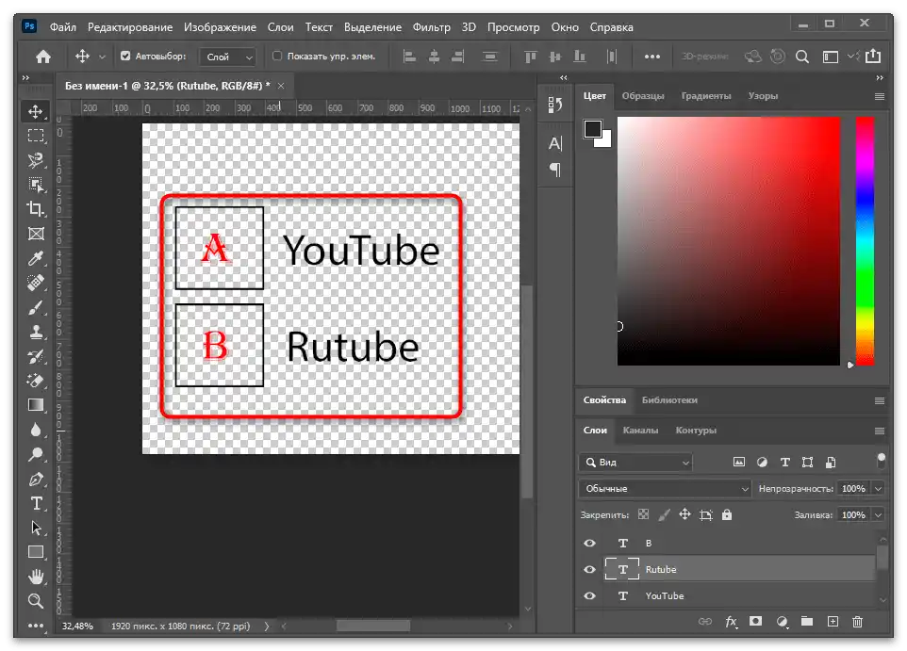The width and height of the screenshot is (907, 651).
Task: Select the Pen tool
Action: 36,480
